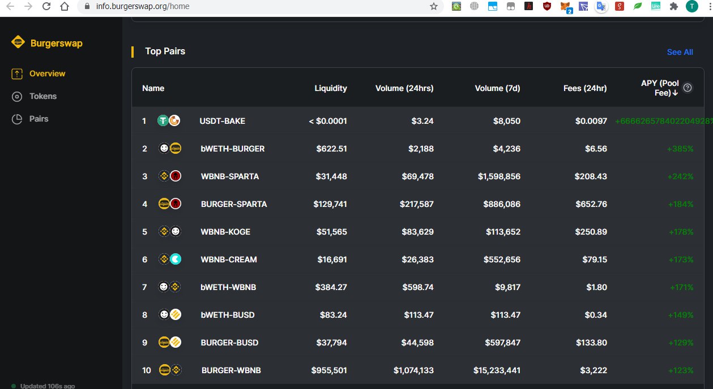Open the extensions puzzle piece menu
Screen dimensions: 713x389
673,6
